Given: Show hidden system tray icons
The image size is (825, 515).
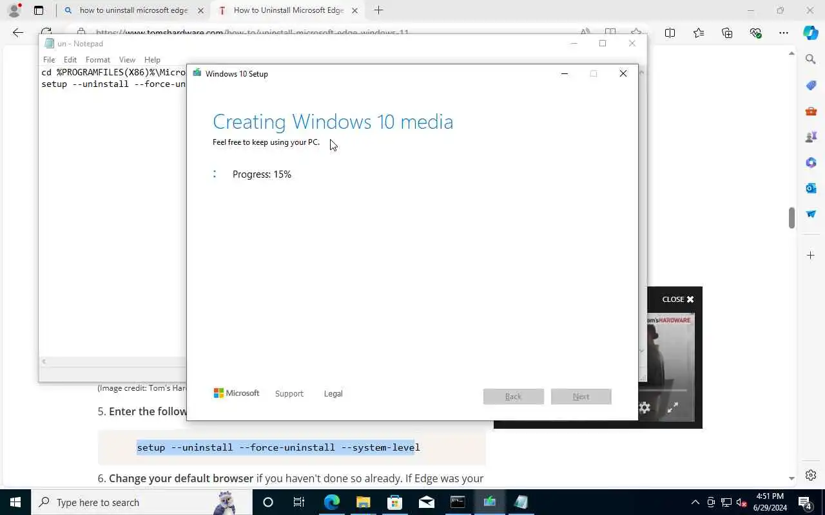Looking at the screenshot, I should click(x=695, y=502).
